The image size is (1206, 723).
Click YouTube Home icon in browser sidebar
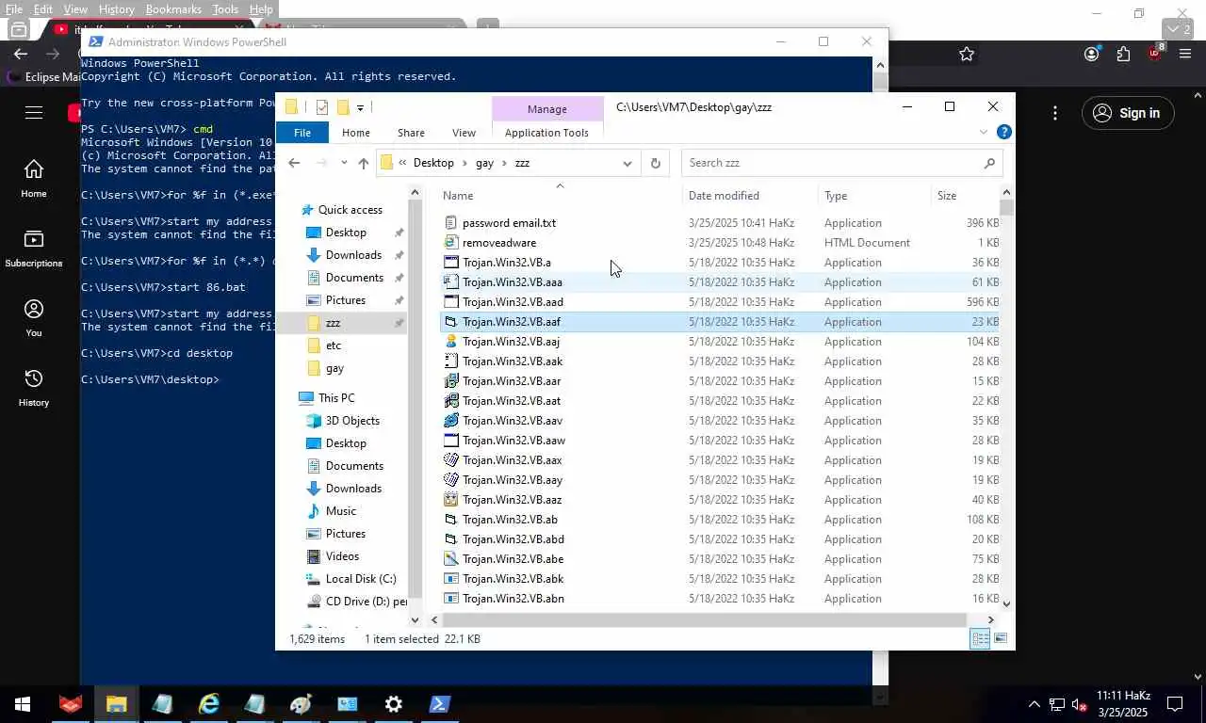(x=34, y=169)
